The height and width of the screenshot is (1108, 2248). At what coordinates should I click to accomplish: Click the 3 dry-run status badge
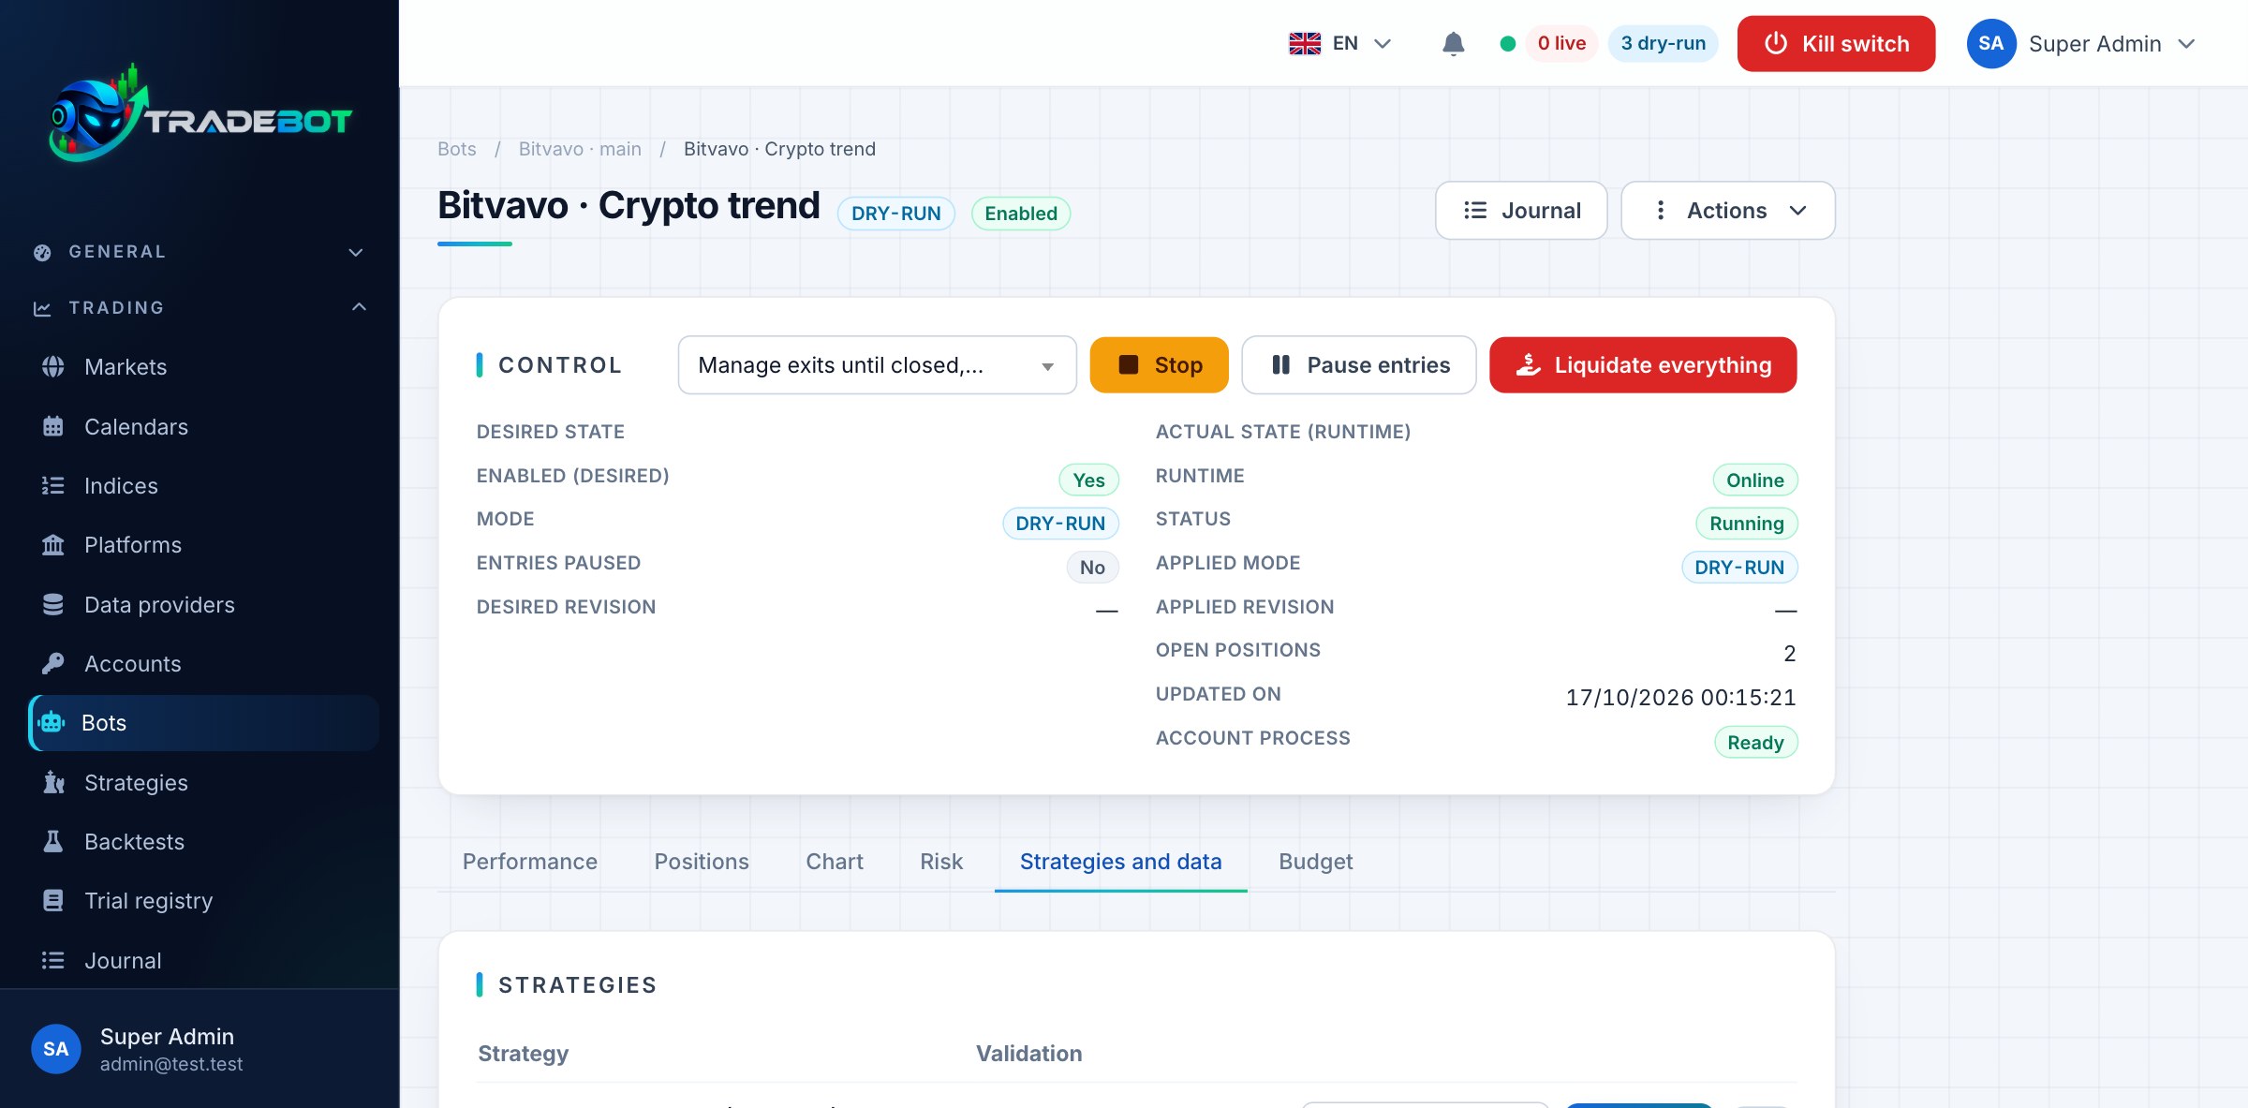1664,44
